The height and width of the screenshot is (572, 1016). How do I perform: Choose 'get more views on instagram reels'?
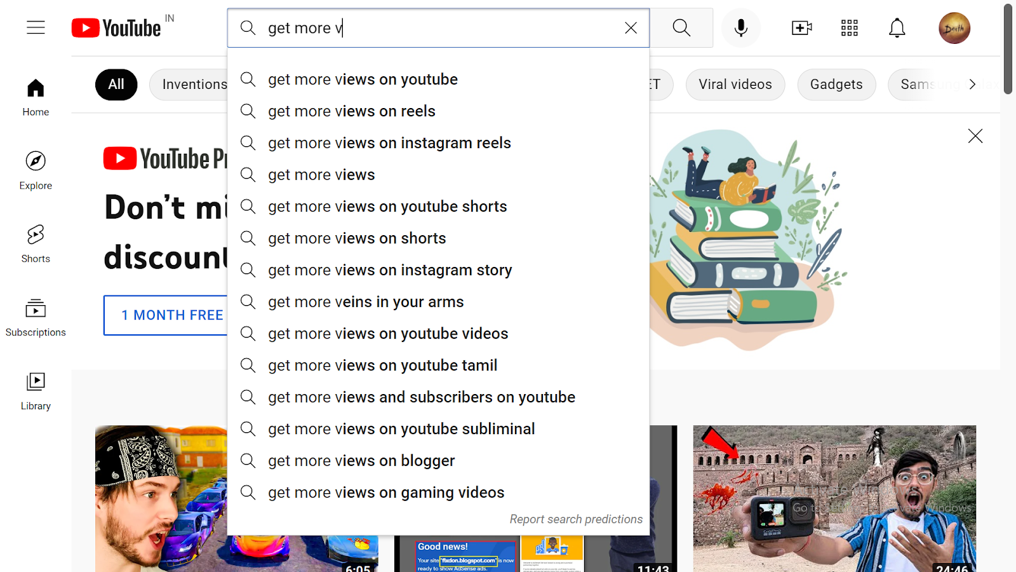click(x=438, y=143)
